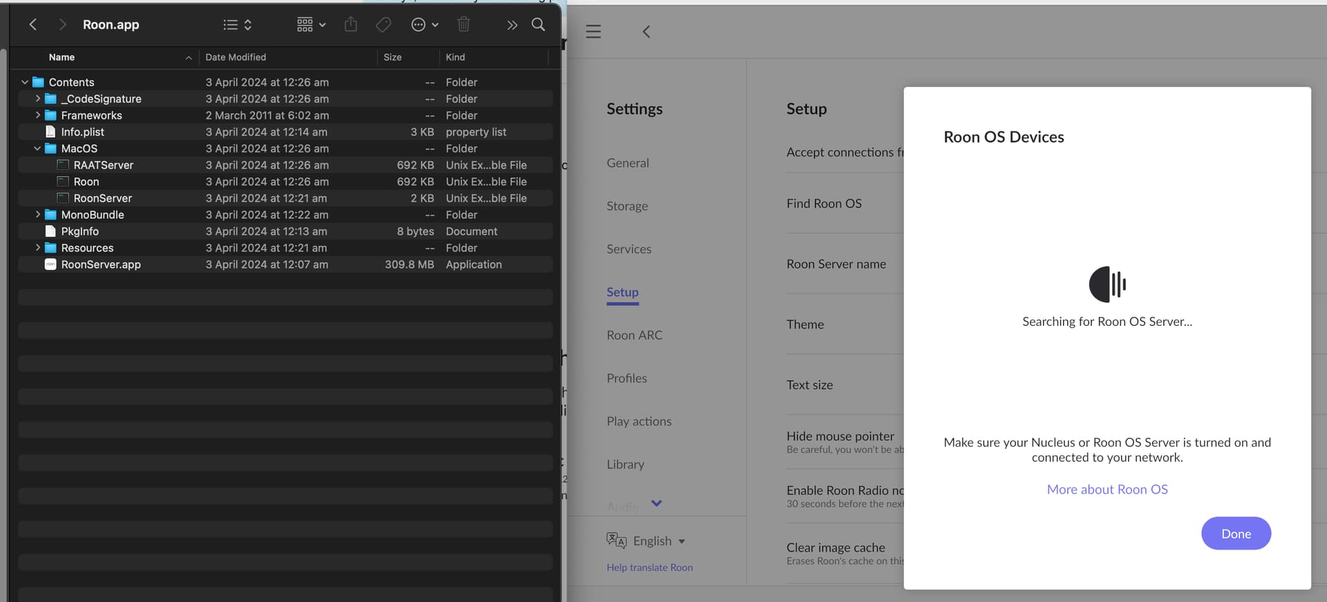Select MonoBundle folder icon
Screen dimensions: 1327x602
click(x=50, y=215)
